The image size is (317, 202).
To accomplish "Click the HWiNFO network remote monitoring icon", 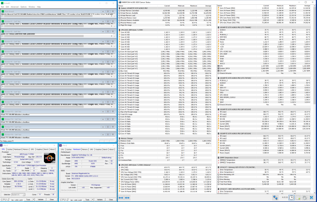I will [275, 198].
